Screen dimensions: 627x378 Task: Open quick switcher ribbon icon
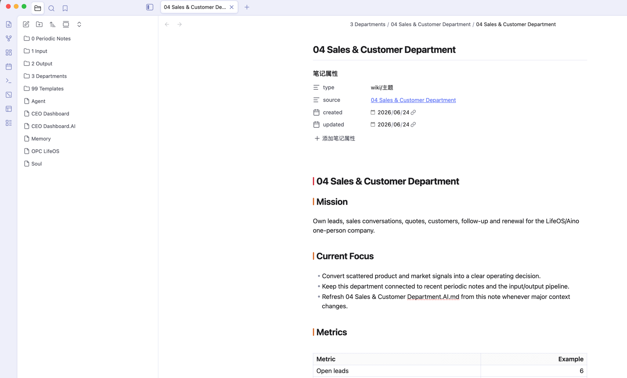pyautogui.click(x=9, y=24)
